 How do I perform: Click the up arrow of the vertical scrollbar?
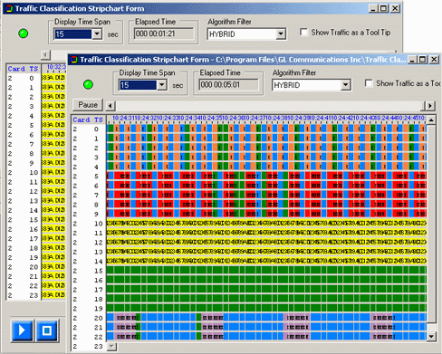click(431, 120)
